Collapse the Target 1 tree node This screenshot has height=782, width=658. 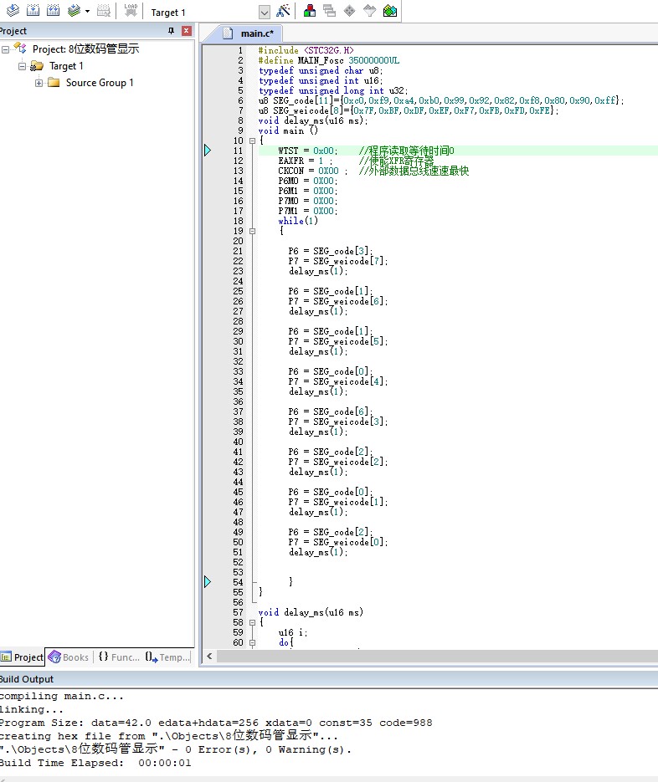coord(23,66)
